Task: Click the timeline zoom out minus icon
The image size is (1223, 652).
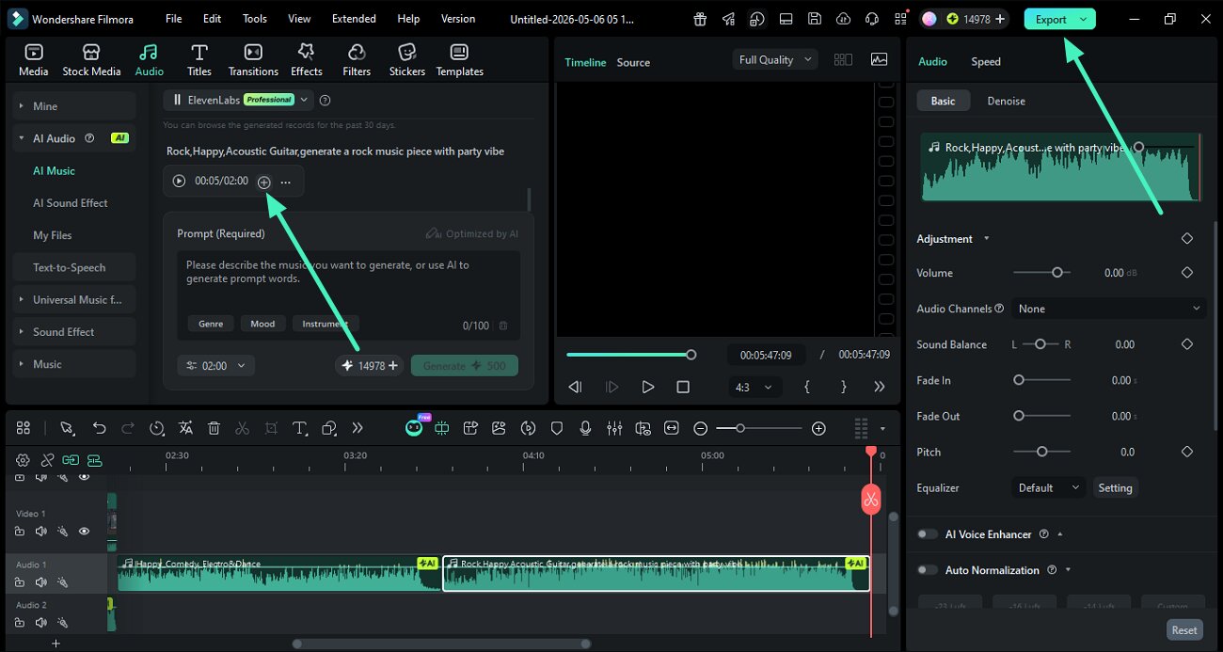Action: pyautogui.click(x=700, y=428)
